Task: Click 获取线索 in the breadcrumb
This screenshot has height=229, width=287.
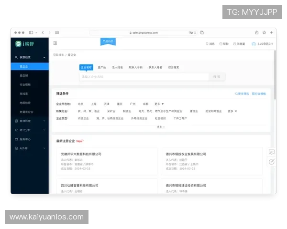Action: tap(58, 55)
